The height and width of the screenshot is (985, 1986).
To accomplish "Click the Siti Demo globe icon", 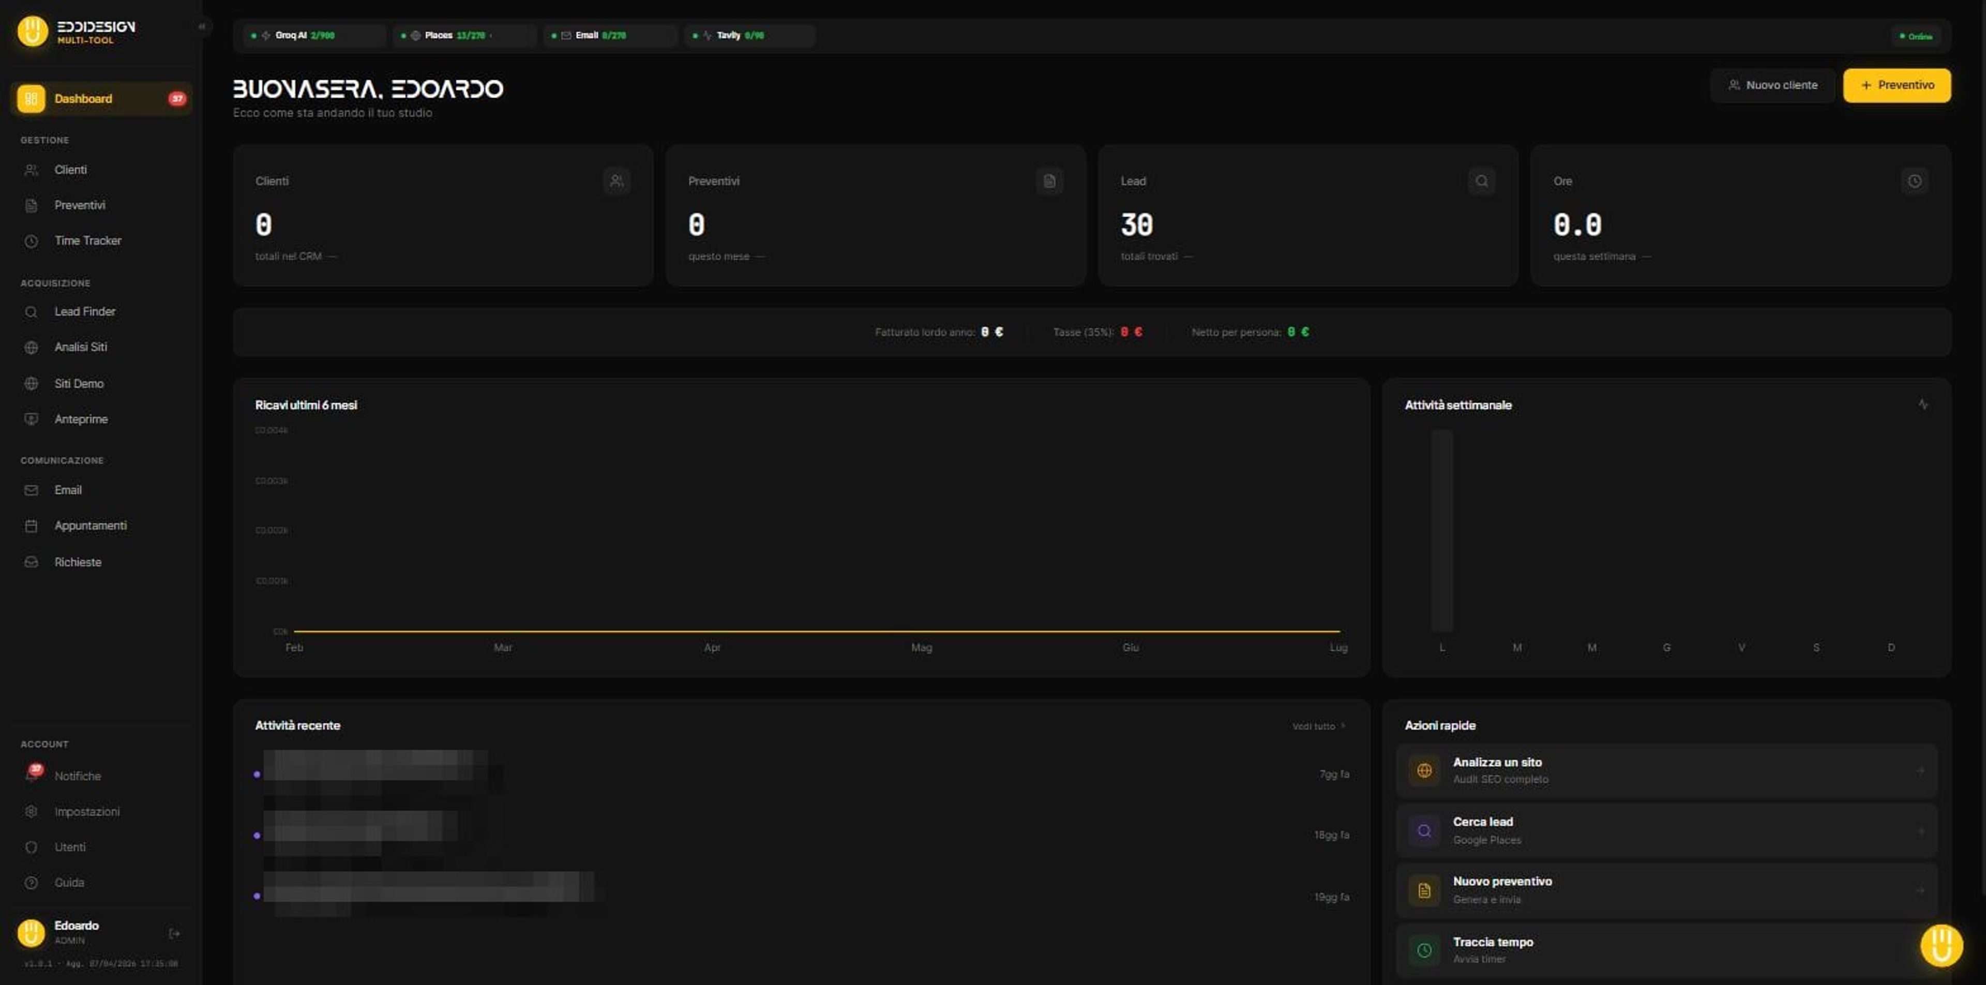I will point(31,384).
